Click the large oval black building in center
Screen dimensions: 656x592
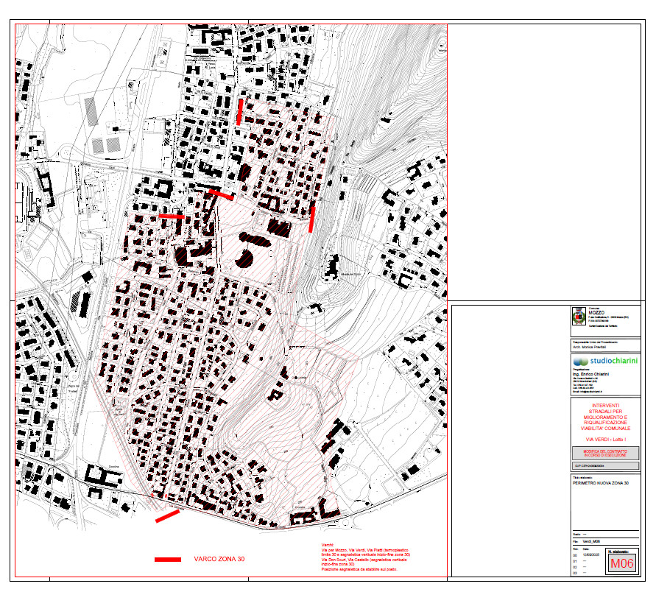[255, 239]
